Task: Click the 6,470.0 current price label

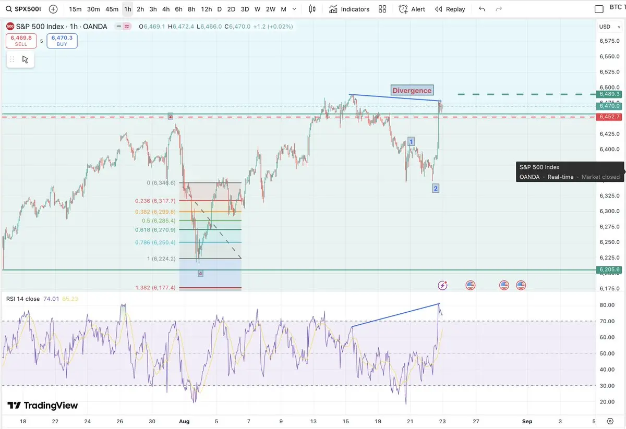Action: (609, 106)
